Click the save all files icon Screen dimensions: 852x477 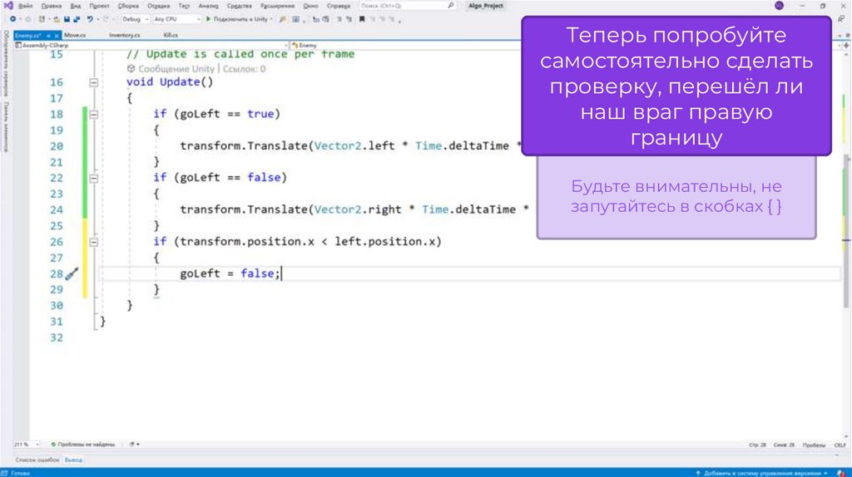pyautogui.click(x=77, y=19)
